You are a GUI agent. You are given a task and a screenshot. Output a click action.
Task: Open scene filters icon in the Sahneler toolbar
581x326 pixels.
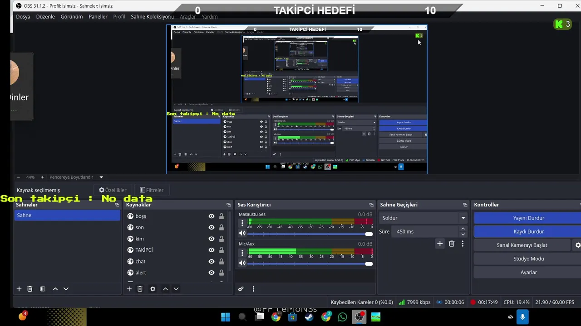pos(43,289)
